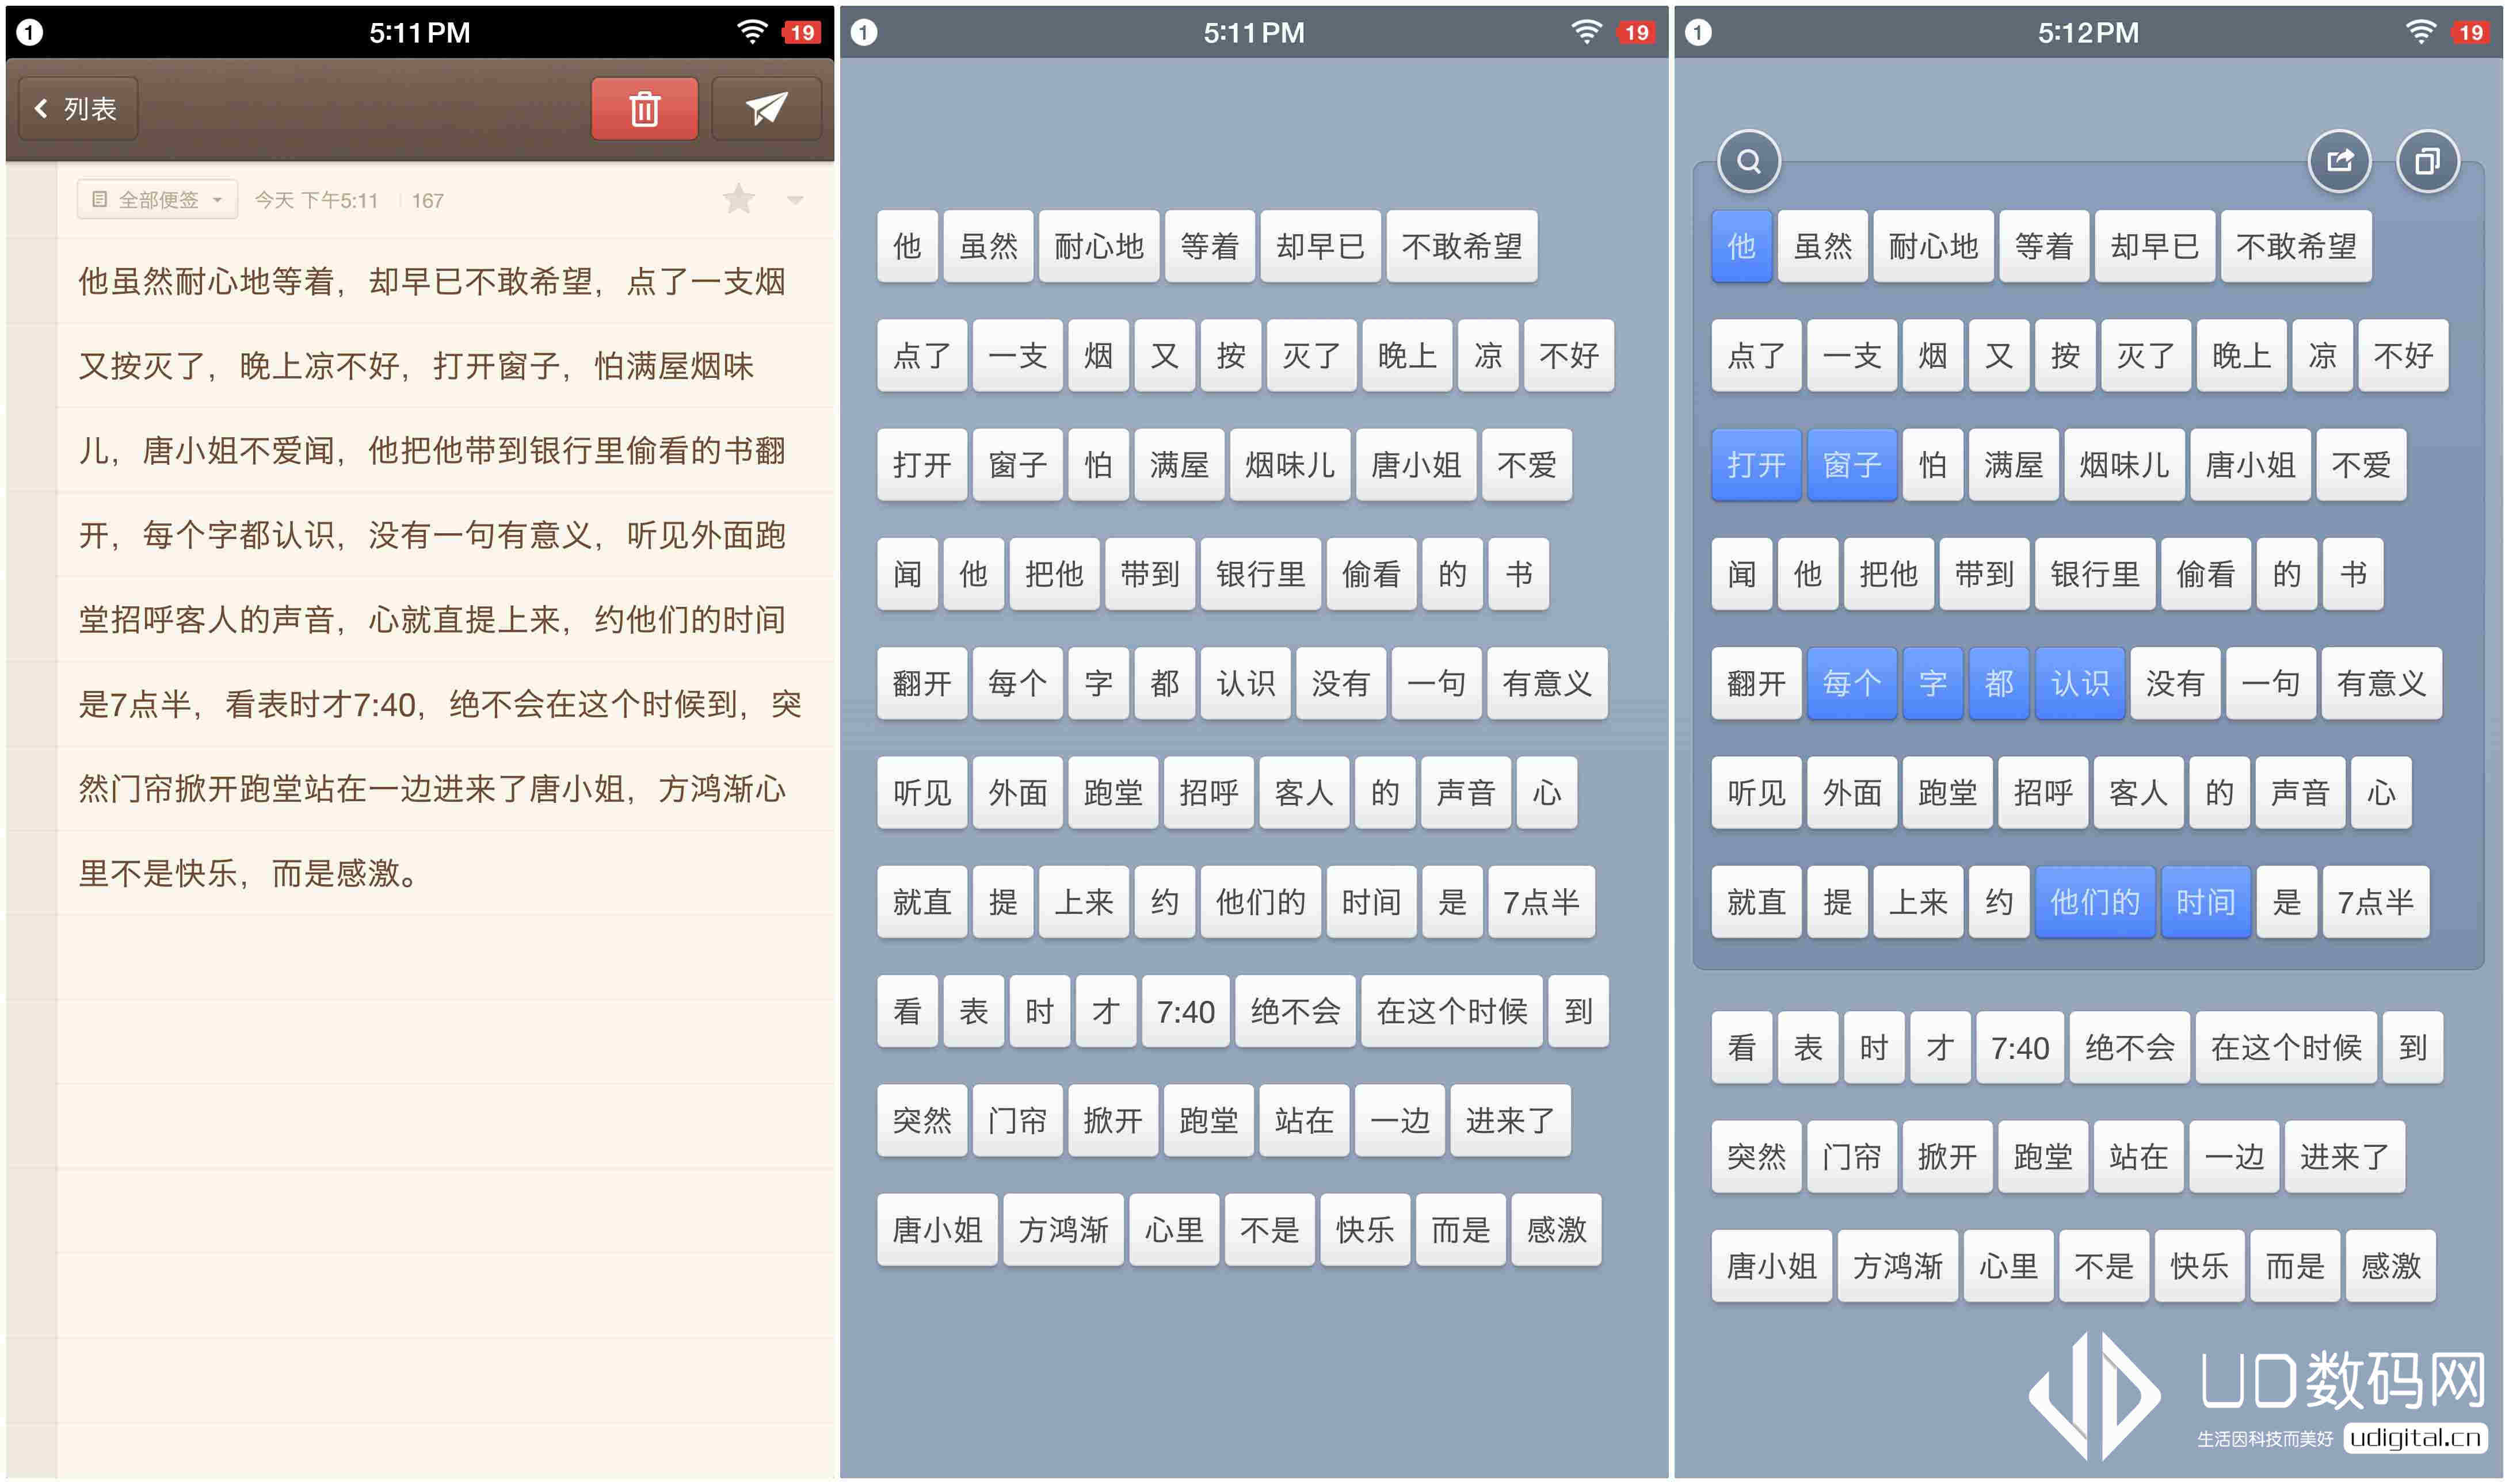Screen dimensions: 2509x1484
Task: Select the 烟味儿 chip in middle panel
Action: [1290, 465]
